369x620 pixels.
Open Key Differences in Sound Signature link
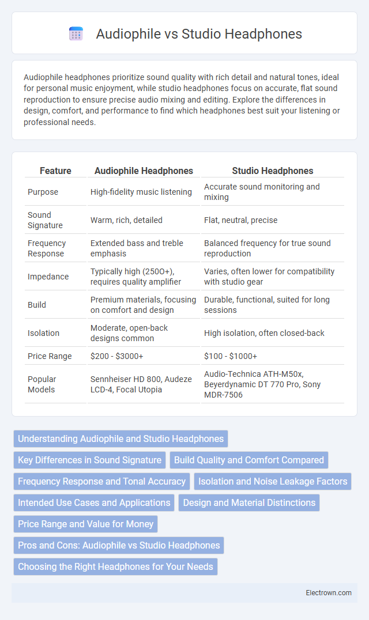click(89, 460)
